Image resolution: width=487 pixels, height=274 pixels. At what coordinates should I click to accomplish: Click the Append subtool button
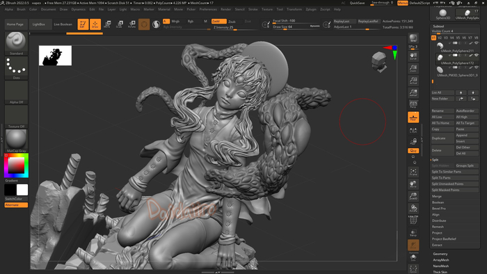click(467, 136)
